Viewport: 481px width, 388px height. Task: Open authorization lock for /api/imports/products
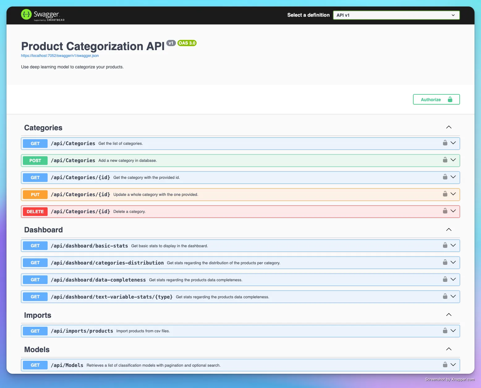click(445, 330)
